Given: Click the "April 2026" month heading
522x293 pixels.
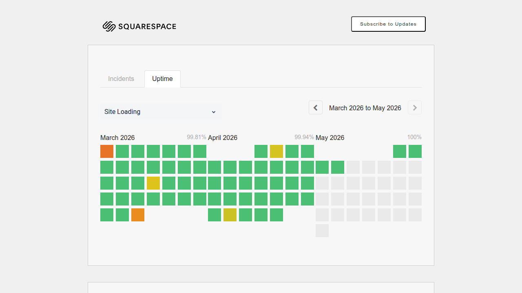Looking at the screenshot, I should coord(223,138).
